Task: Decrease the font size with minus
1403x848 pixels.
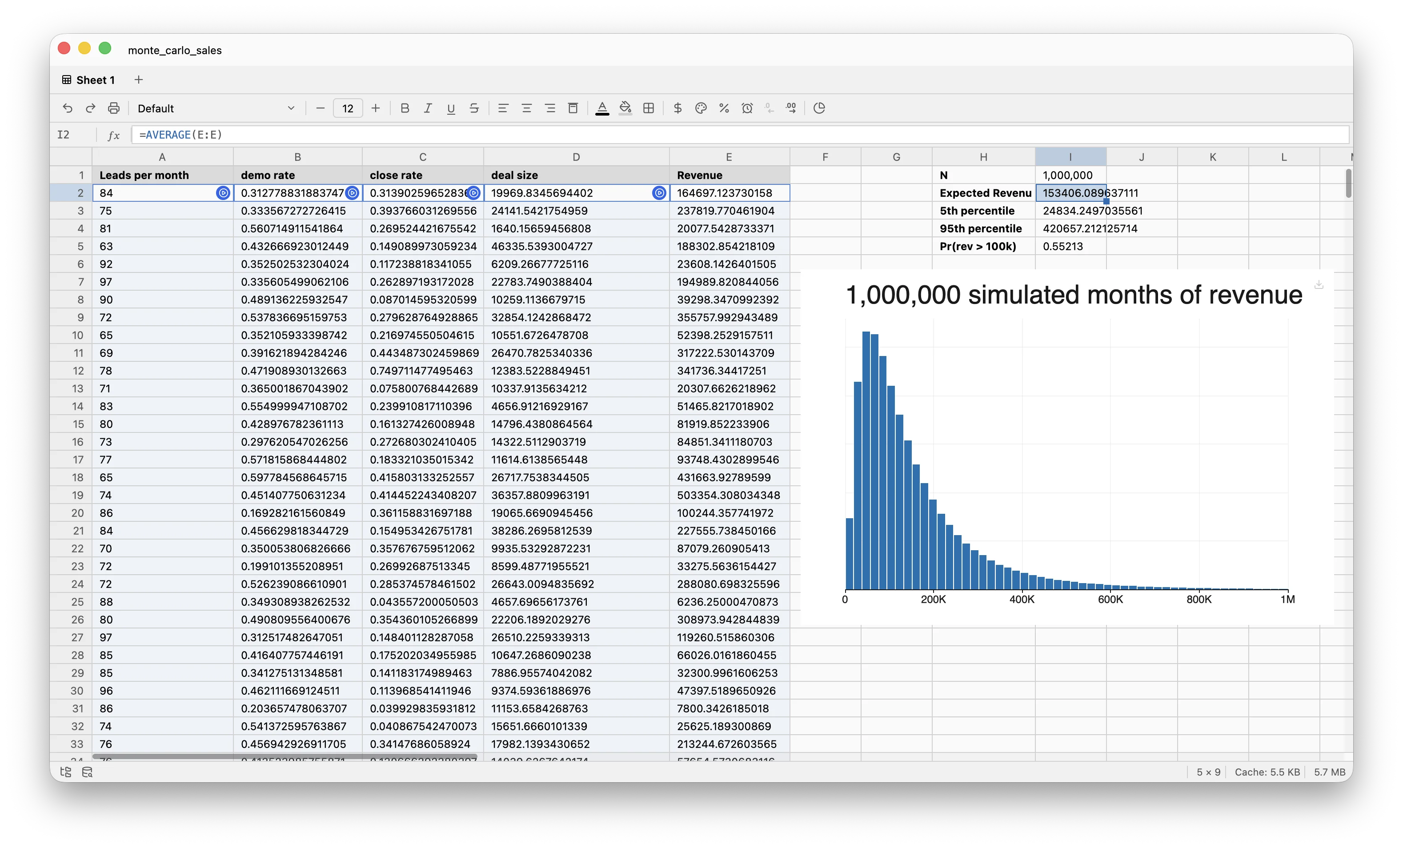Action: click(x=320, y=108)
